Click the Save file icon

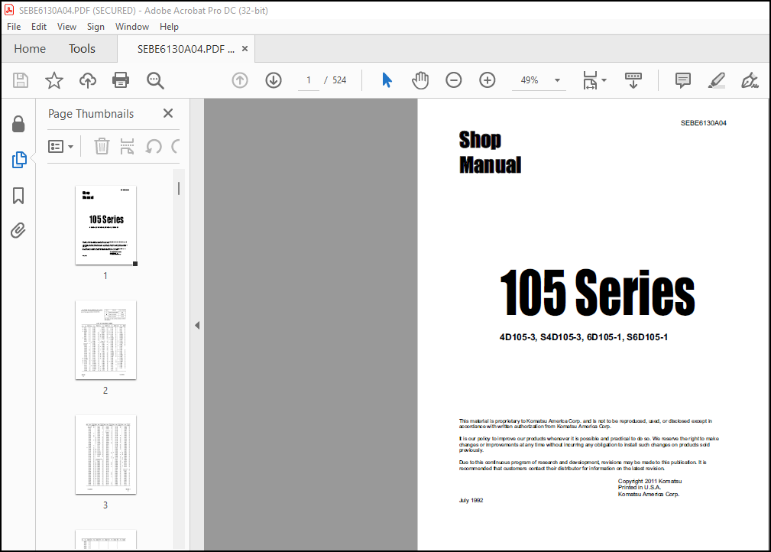click(x=20, y=80)
